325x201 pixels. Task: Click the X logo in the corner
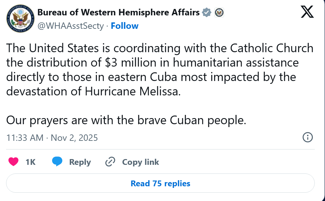tap(306, 12)
